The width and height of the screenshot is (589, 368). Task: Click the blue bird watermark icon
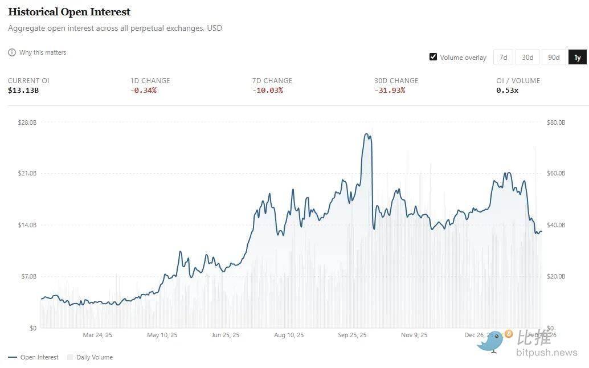click(490, 341)
